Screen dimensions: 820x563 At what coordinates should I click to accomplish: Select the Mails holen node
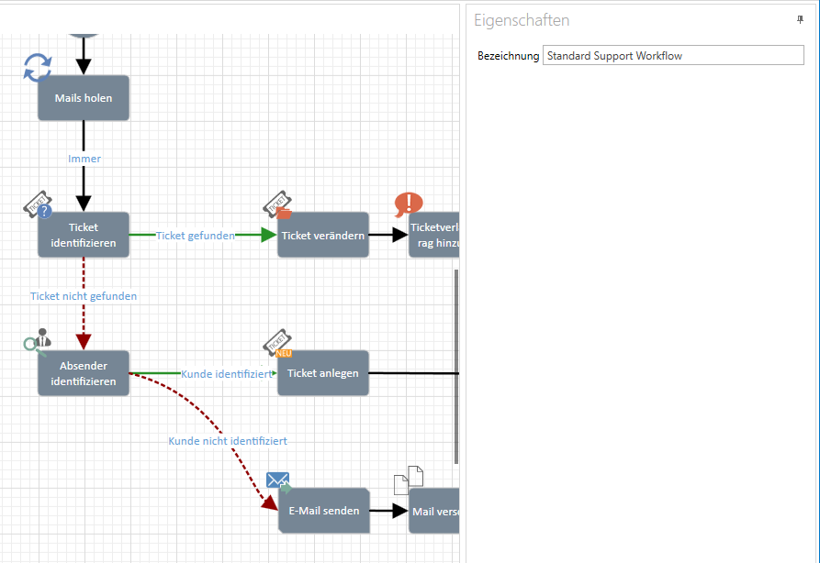[84, 98]
